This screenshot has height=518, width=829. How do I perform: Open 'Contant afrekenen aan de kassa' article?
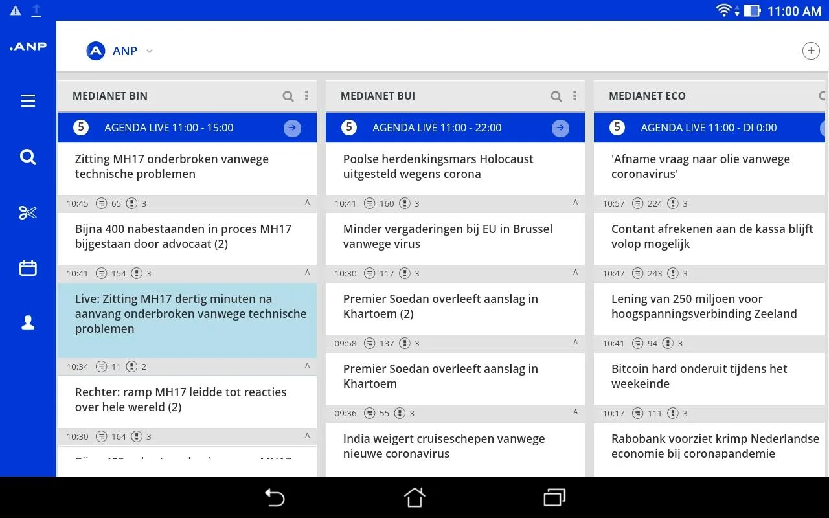[x=710, y=238]
